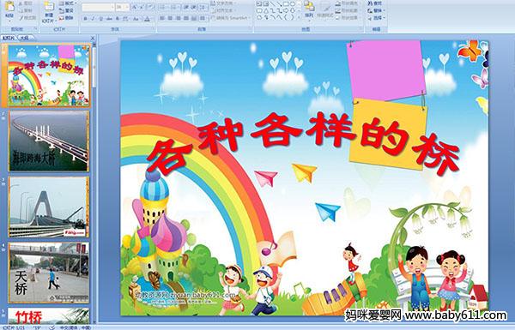Click the Paste clipboard icon
515x330 pixels.
click(9, 7)
